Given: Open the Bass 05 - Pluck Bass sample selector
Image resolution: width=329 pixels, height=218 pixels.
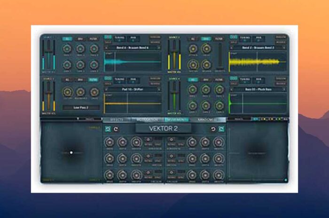Looking at the screenshot, I should [x=258, y=90].
